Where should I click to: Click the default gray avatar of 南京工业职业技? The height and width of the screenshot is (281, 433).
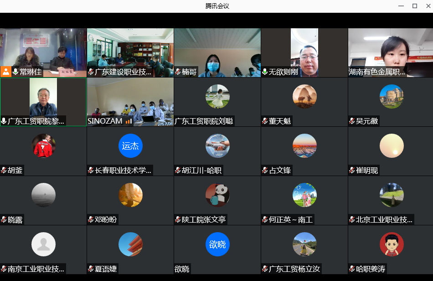pyautogui.click(x=43, y=245)
